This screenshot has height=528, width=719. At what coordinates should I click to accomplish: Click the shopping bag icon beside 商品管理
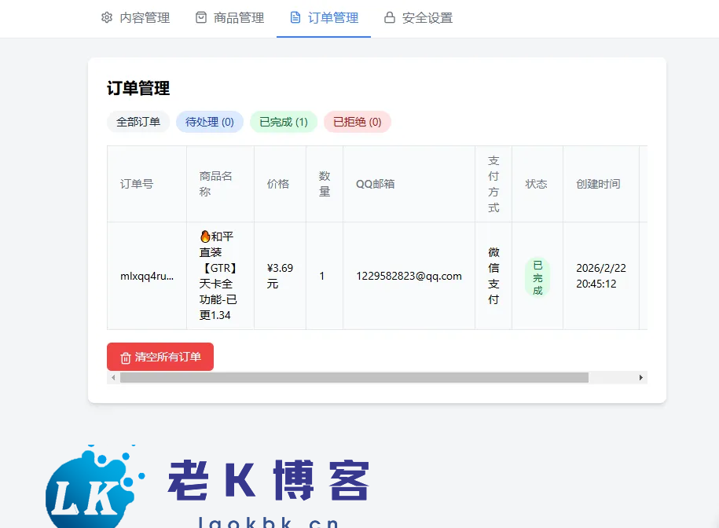click(201, 17)
